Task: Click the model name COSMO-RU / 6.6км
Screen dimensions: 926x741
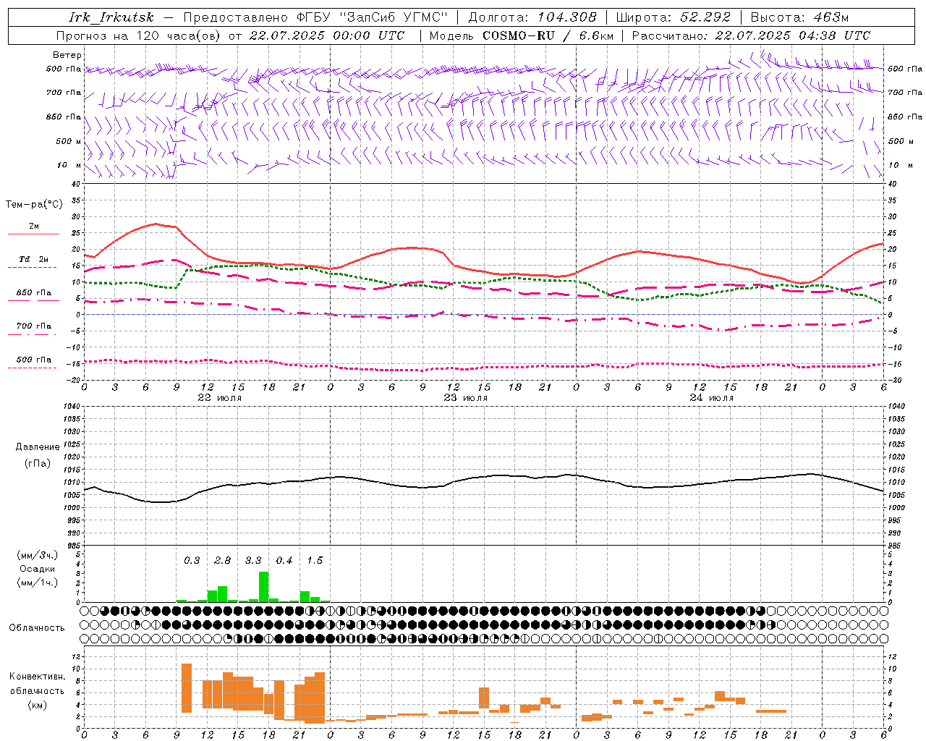Action: 548,35
